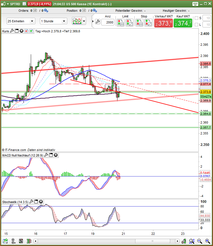
Task: Open trading settings wrench beside Anz
Action: coord(98,21)
